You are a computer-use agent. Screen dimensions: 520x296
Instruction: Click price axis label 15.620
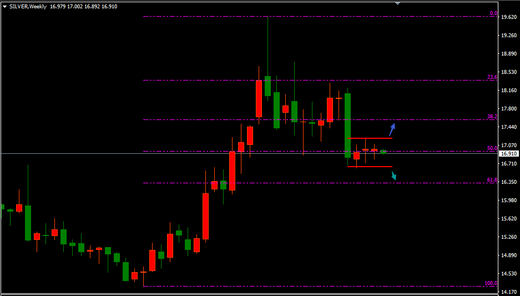point(509,219)
